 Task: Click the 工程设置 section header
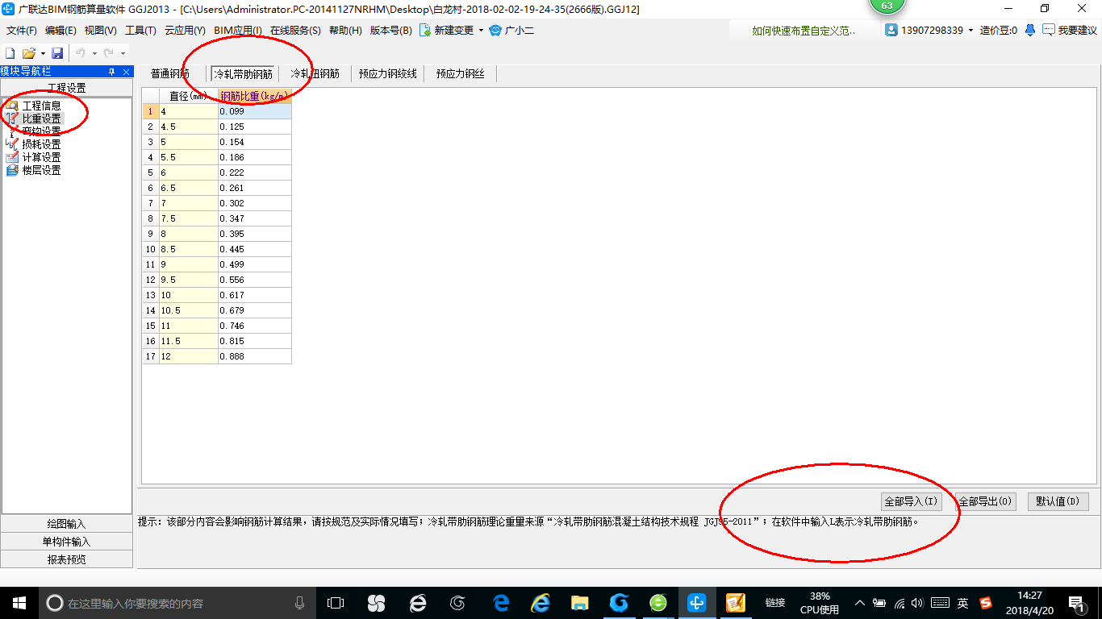(66, 88)
